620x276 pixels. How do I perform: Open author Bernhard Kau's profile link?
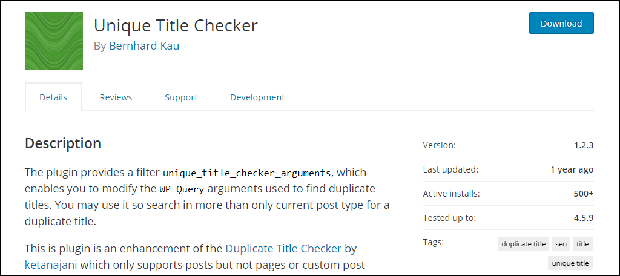[x=144, y=46]
